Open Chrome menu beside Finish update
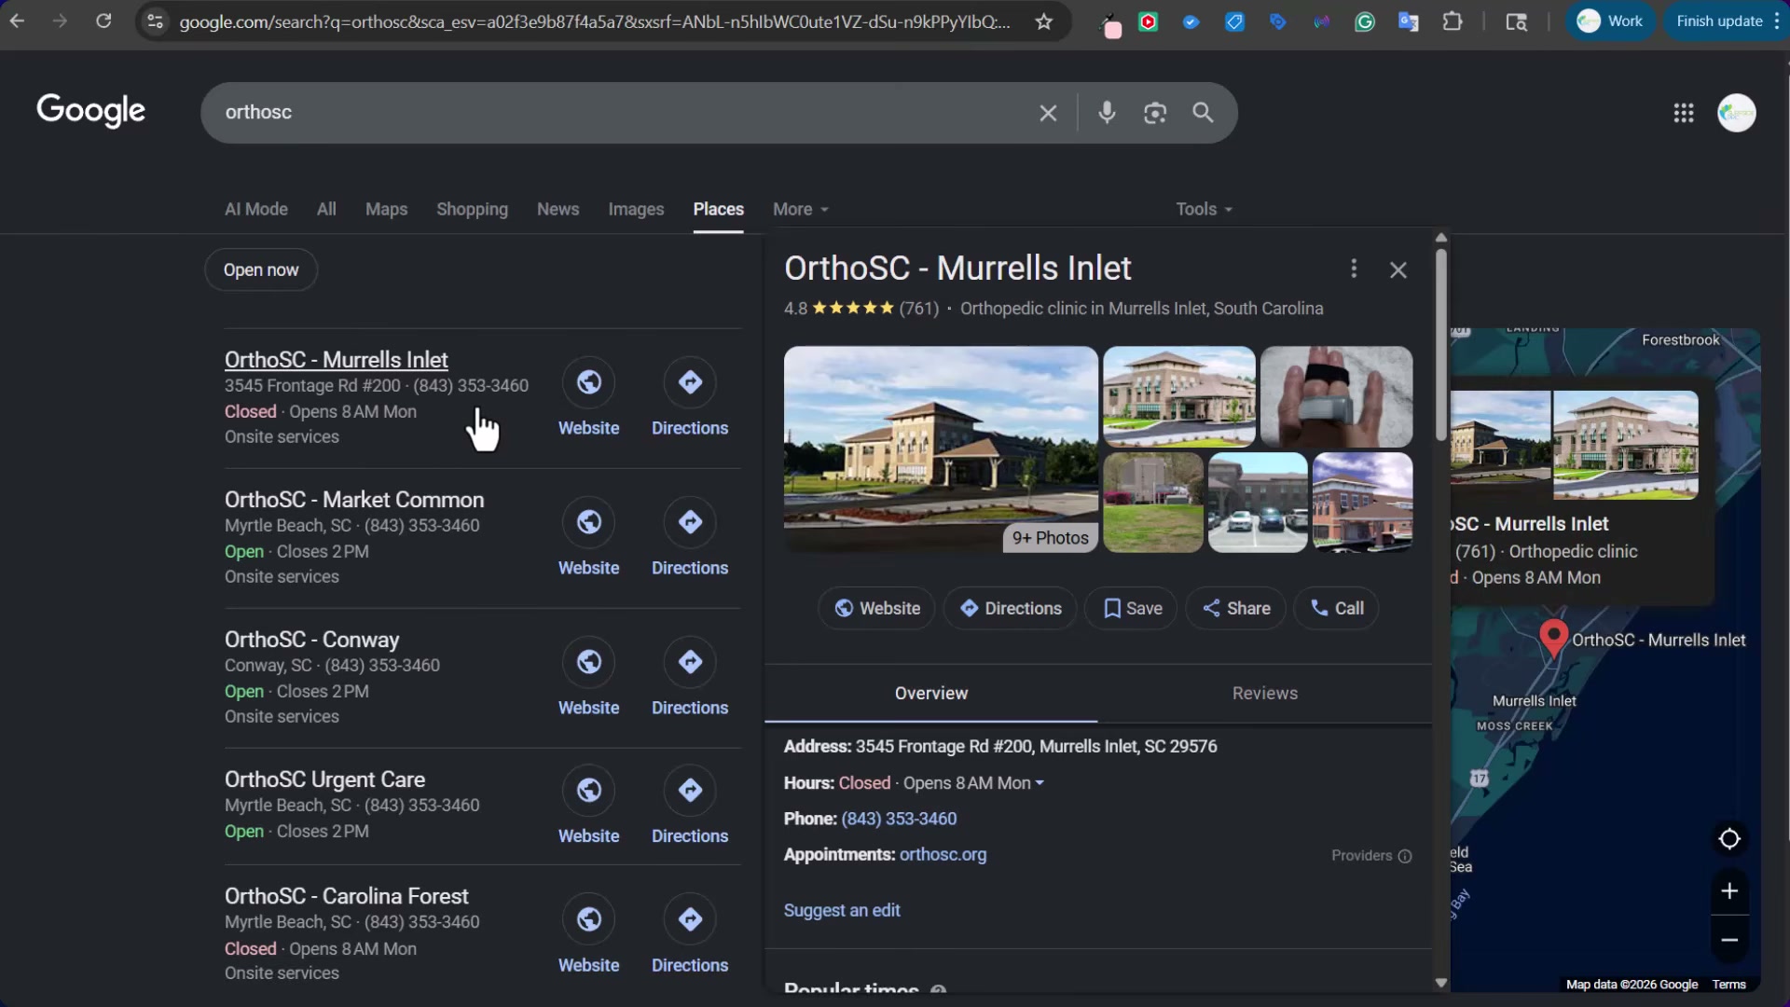 coord(1777,21)
